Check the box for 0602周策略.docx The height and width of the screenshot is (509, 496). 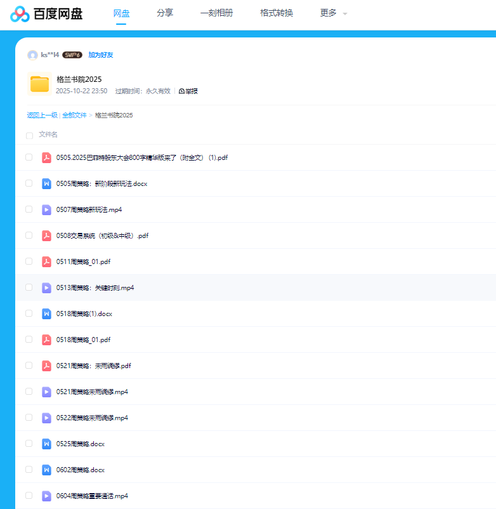[29, 469]
